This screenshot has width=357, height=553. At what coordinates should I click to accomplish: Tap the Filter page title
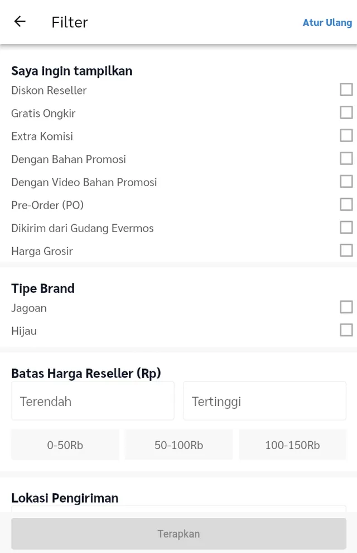(70, 22)
